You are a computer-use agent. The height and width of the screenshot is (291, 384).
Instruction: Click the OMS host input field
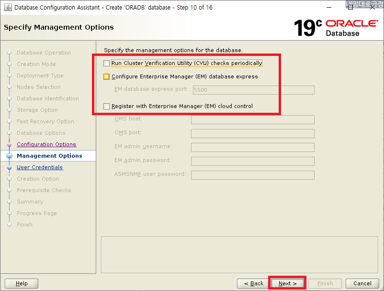(x=252, y=120)
